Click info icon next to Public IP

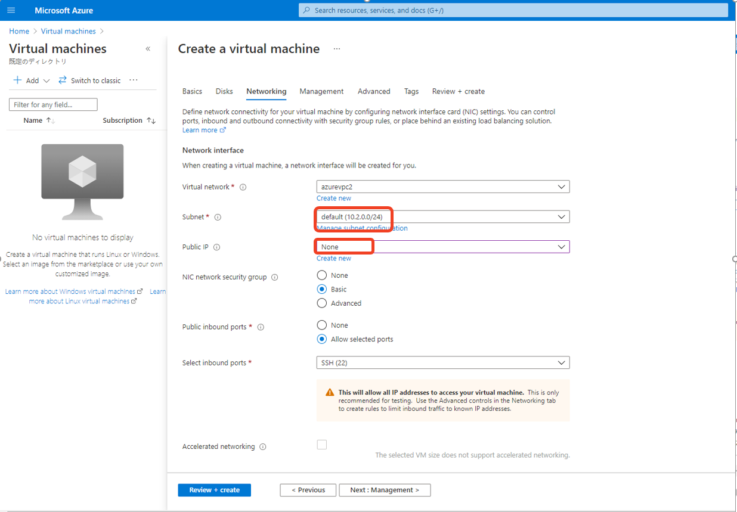coord(216,247)
